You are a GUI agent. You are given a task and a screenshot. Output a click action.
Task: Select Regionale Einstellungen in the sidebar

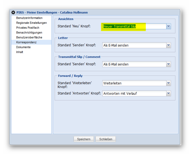pyautogui.click(x=31, y=23)
